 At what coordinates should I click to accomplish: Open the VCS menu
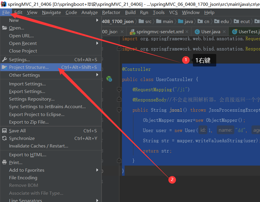pyautogui.click(x=173, y=13)
